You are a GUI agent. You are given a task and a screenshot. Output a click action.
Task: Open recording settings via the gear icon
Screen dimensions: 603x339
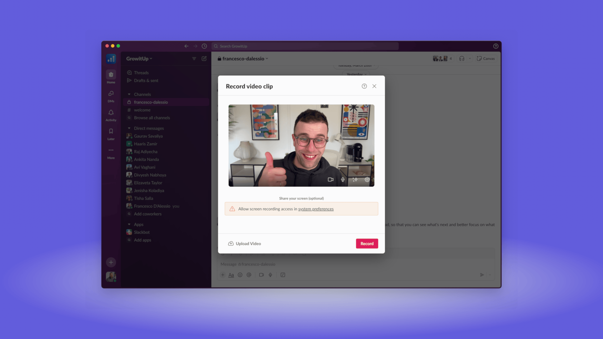[367, 180]
